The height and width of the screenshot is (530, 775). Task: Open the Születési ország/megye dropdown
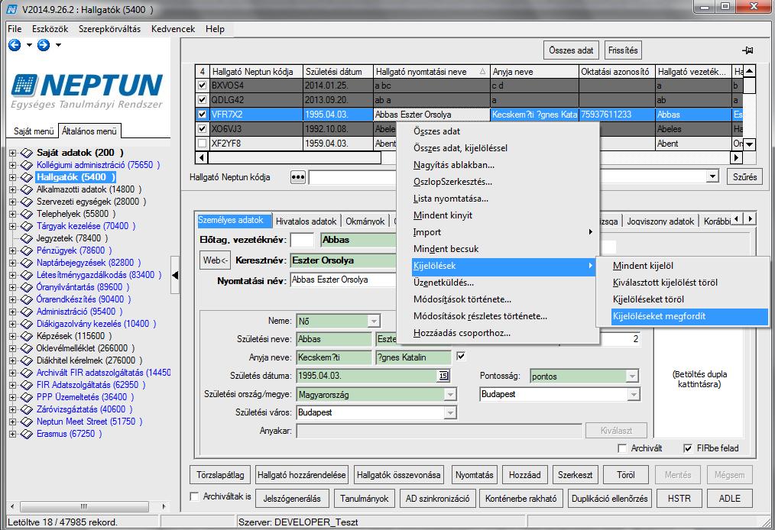click(449, 395)
